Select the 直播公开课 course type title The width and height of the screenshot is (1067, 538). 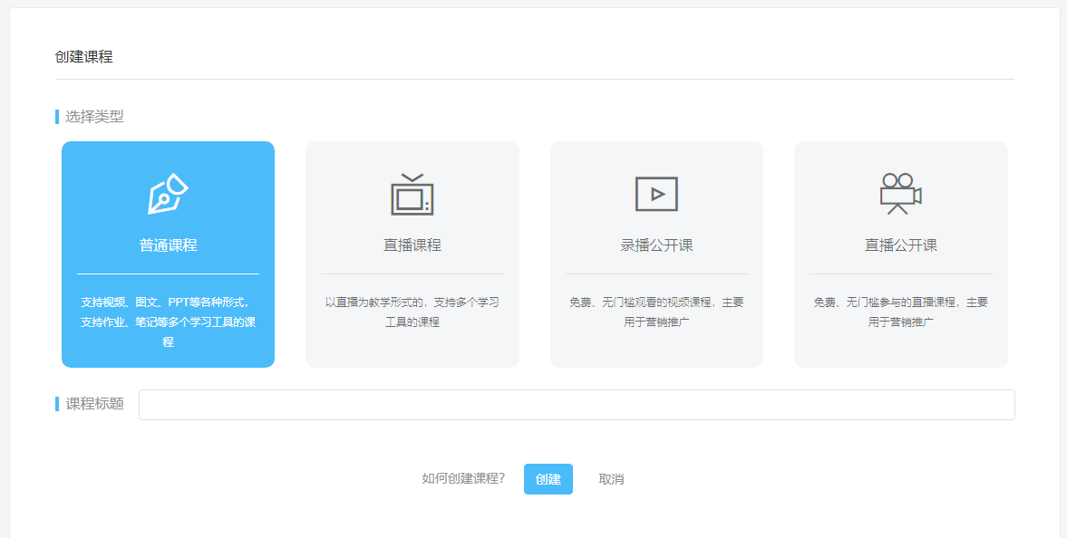pos(900,245)
